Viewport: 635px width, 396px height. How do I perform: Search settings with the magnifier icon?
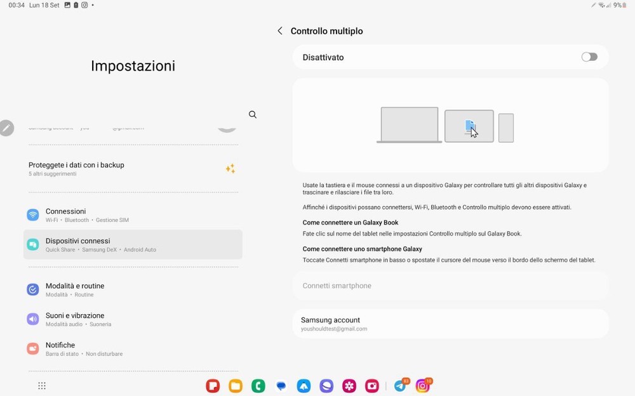pos(253,115)
